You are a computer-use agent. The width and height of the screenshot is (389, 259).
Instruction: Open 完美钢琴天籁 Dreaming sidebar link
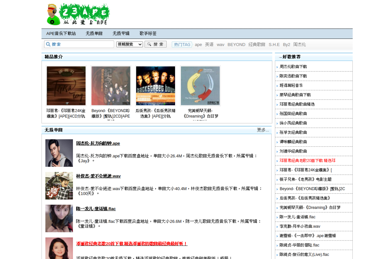click(x=310, y=208)
